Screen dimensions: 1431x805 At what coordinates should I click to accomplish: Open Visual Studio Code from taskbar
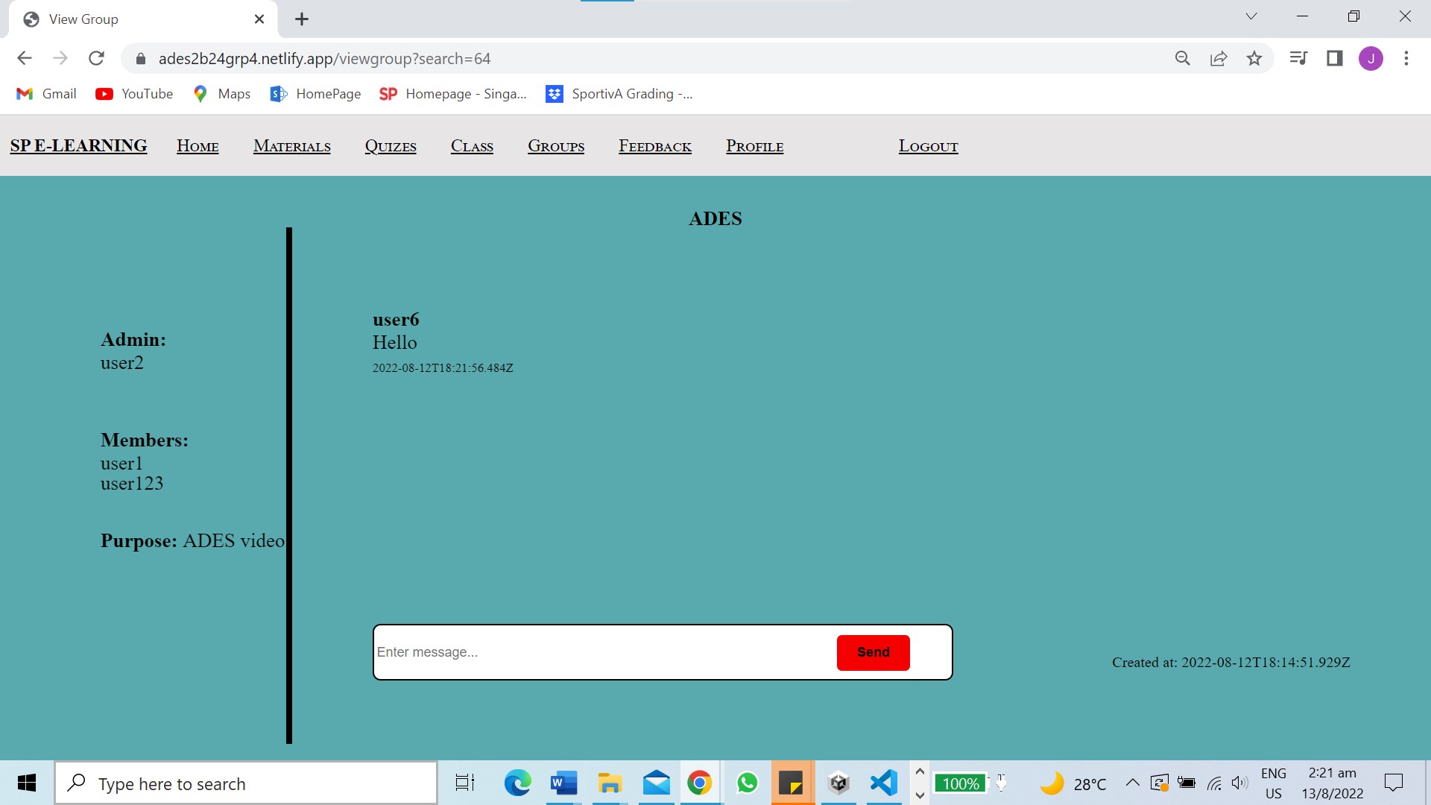click(x=883, y=783)
